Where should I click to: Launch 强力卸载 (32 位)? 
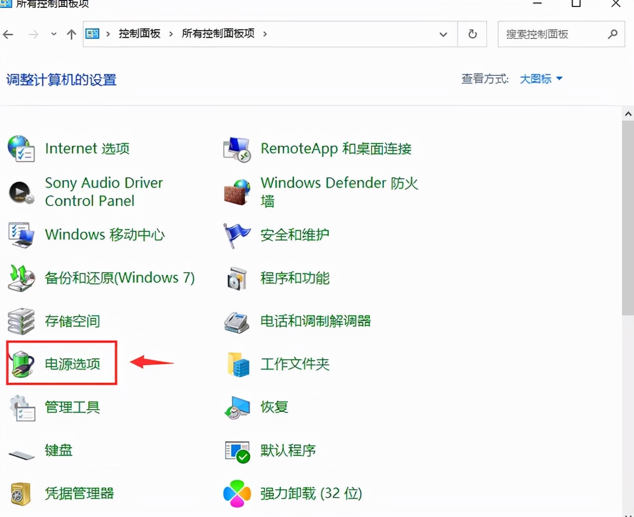click(312, 493)
